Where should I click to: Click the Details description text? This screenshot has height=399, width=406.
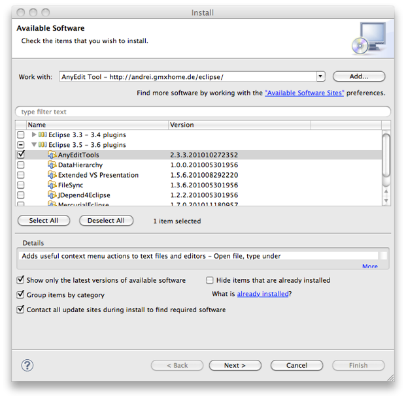151,256
